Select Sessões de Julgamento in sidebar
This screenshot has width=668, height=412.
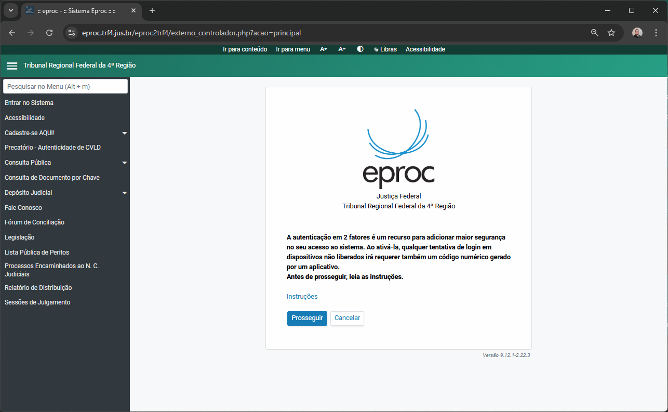pos(37,302)
